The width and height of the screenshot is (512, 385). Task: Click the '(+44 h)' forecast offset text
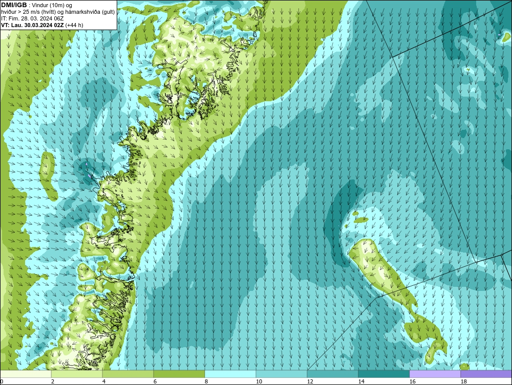pos(74,25)
